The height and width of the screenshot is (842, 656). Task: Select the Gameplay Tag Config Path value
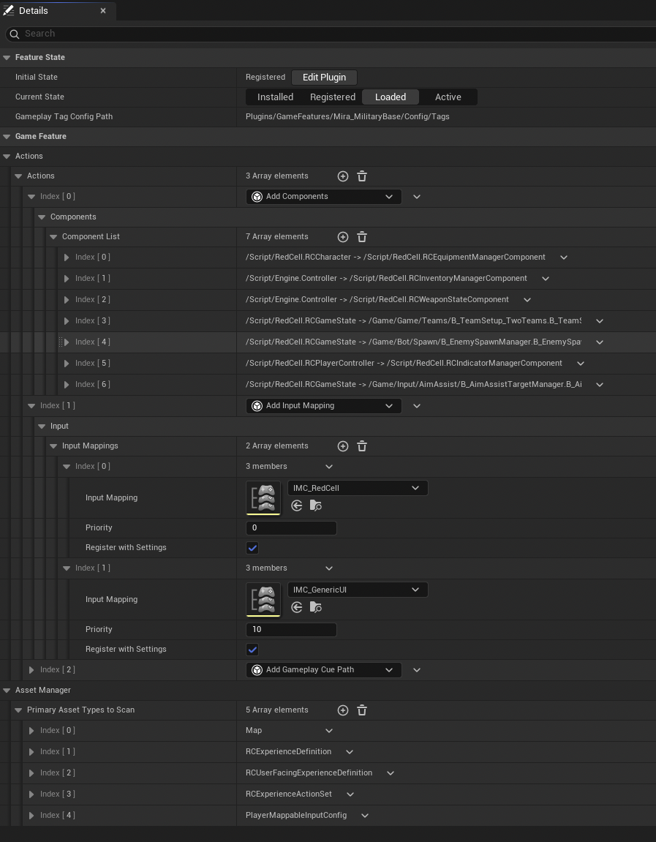347,116
